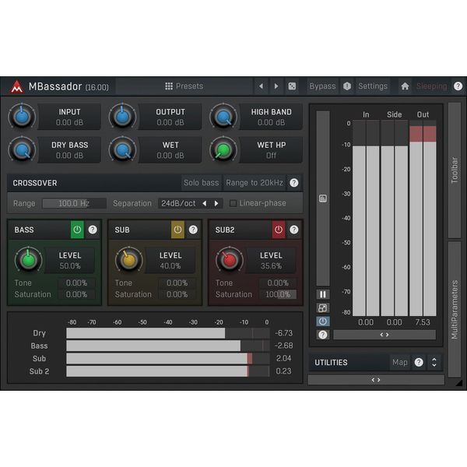Click the SUB2 LEVEL 35.6% value
Screen dimensions: 467x467
pyautogui.click(x=271, y=266)
